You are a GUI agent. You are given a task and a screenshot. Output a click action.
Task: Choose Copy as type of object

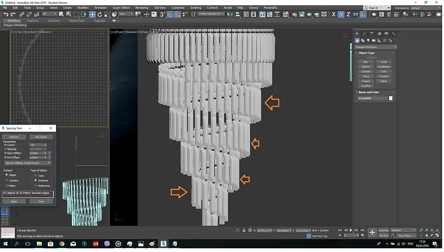pos(36,175)
